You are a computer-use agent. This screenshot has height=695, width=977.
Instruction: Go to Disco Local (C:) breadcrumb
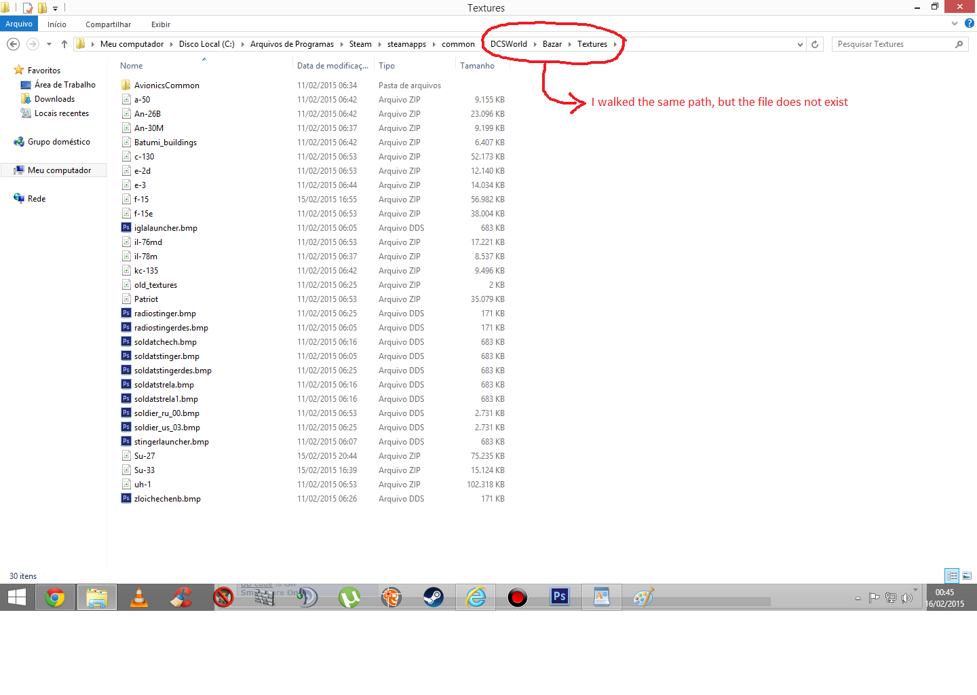coord(206,44)
